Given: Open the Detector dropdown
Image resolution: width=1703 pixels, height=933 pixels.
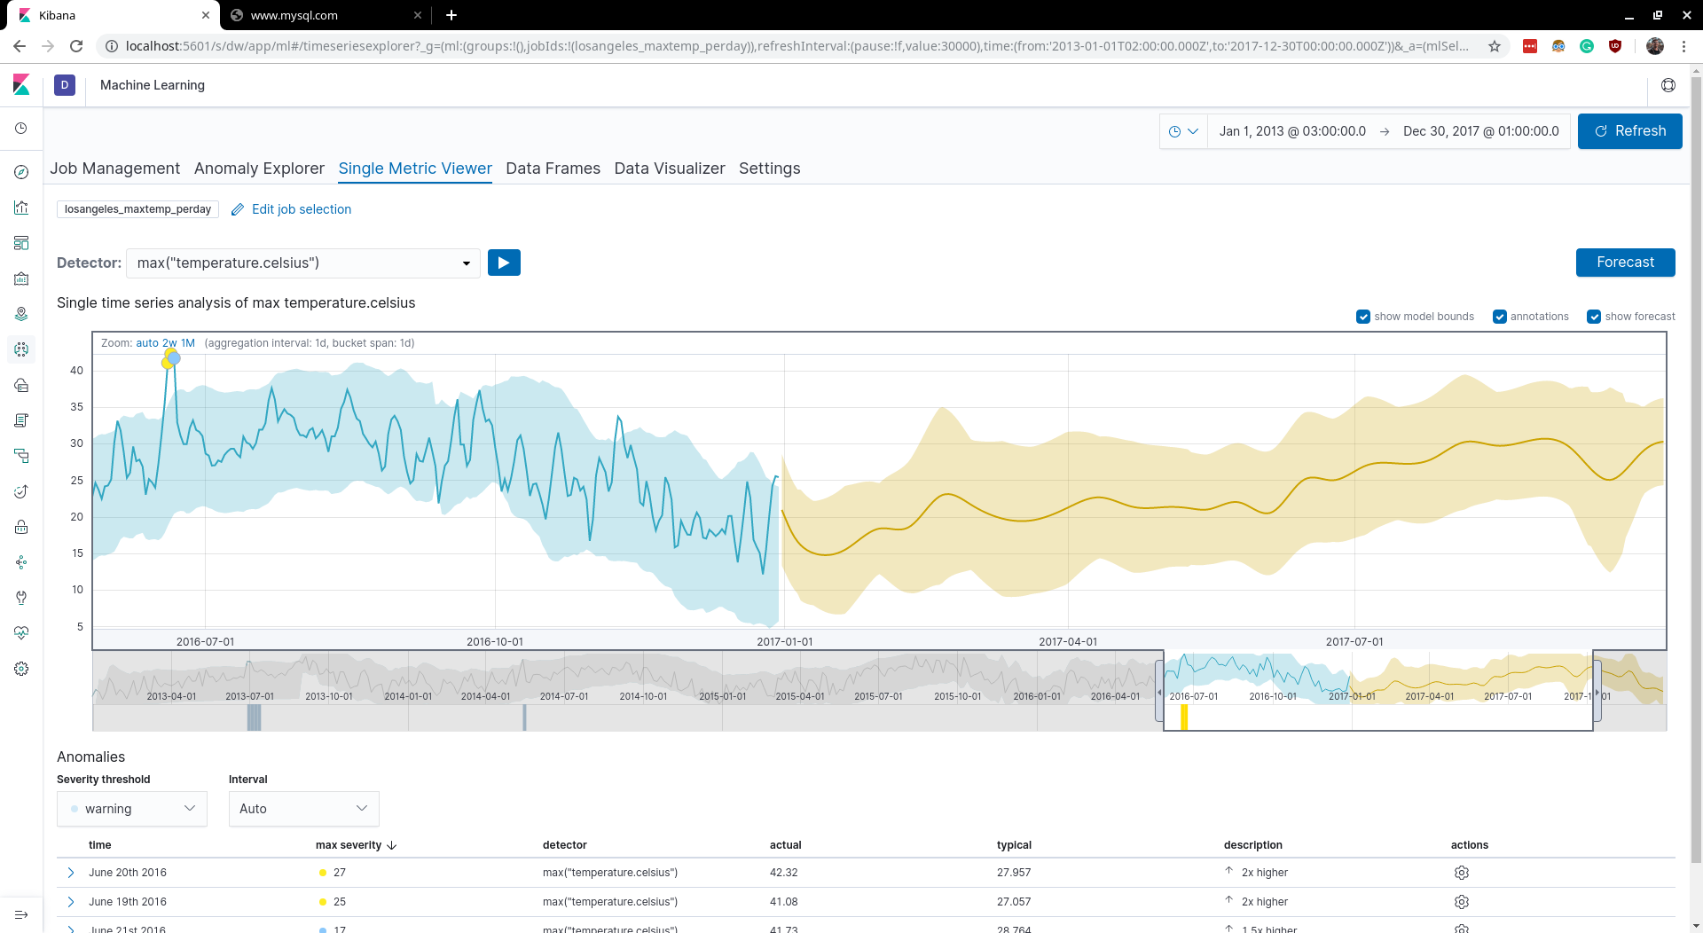Looking at the screenshot, I should click(303, 263).
